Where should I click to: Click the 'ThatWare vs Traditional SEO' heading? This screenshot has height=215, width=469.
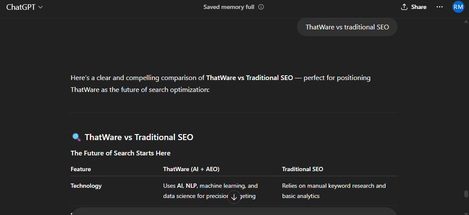pyautogui.click(x=139, y=137)
